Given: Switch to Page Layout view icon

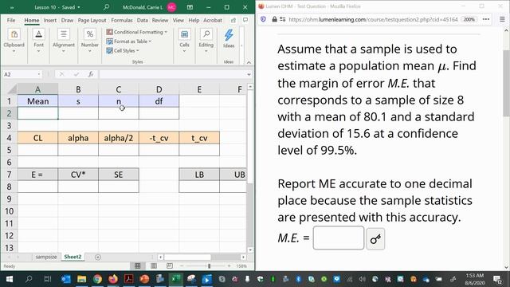Looking at the screenshot, I should [154, 265].
